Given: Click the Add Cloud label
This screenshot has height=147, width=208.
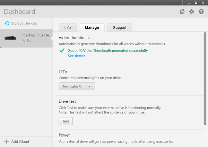Looking at the screenshot, I should coord(20,141).
